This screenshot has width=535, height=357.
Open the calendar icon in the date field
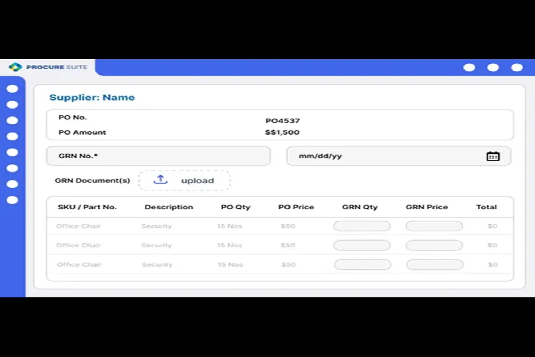pyautogui.click(x=493, y=156)
